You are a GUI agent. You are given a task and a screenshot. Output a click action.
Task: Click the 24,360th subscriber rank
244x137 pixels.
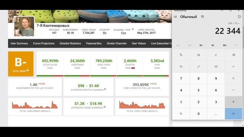77,61
